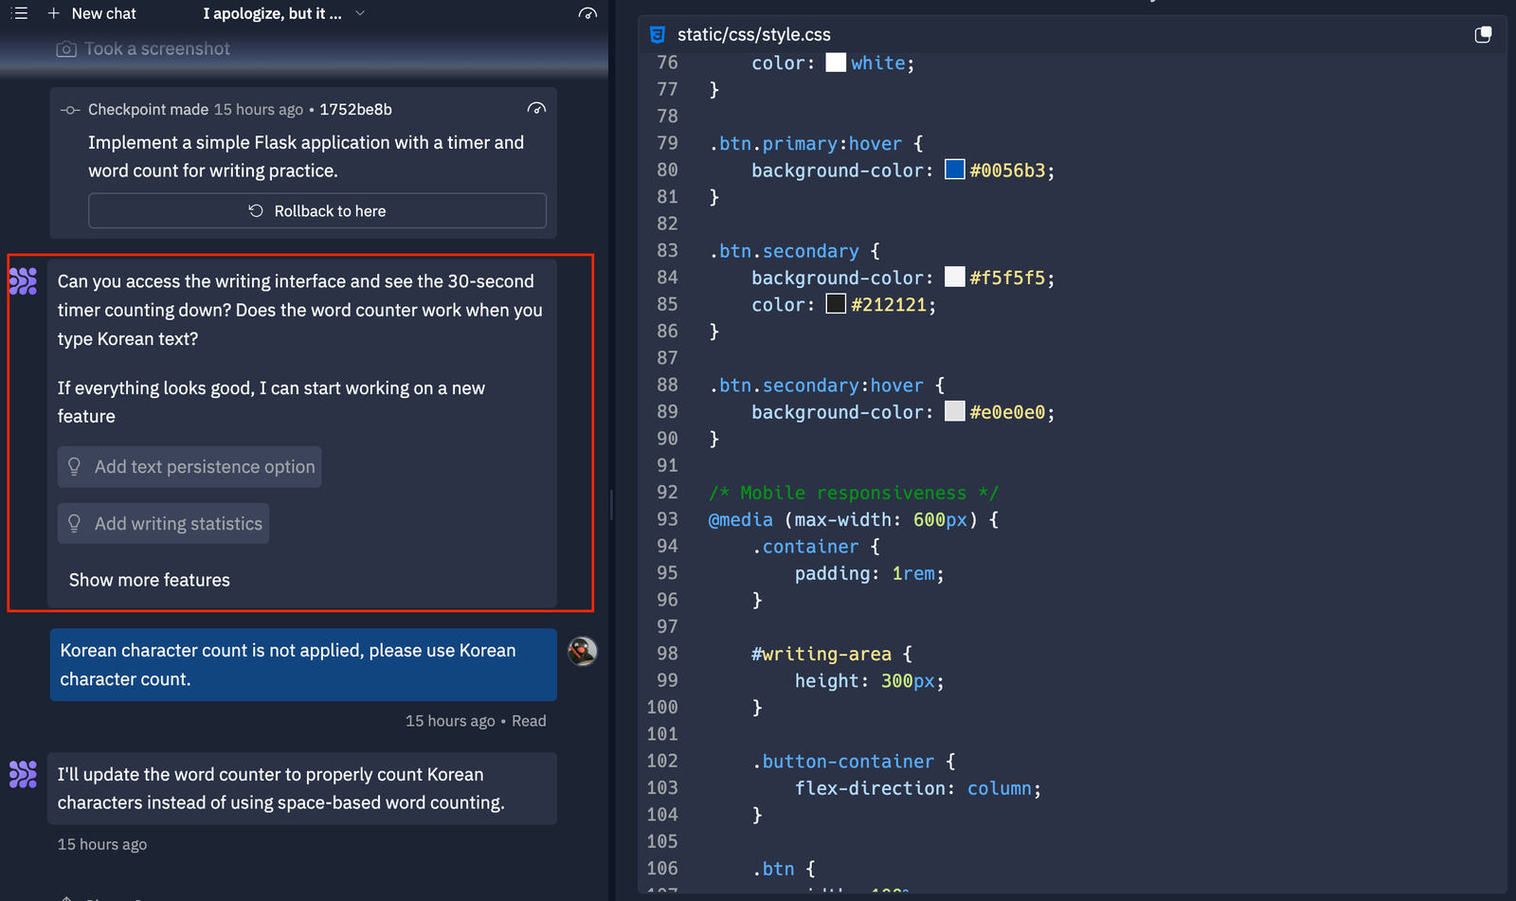This screenshot has height=901, width=1516.
Task: Click the copy icon beside style.css
Action: [1483, 35]
